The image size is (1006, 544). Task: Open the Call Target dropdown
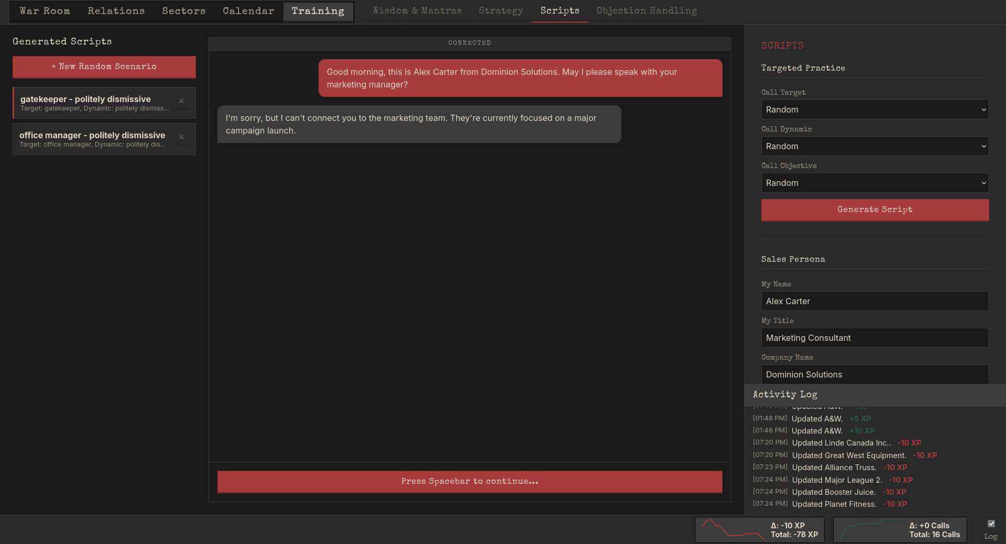coord(874,109)
